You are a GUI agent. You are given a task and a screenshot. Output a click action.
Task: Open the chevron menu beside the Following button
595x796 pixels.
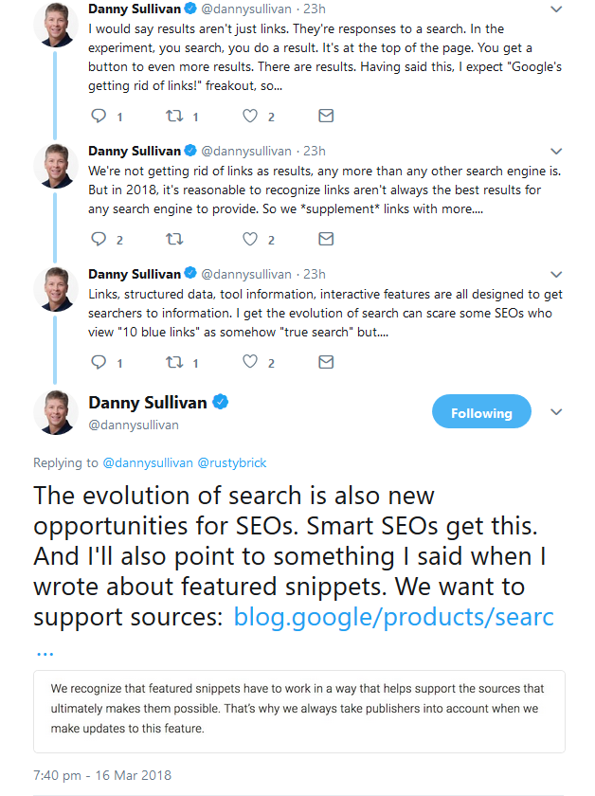[x=556, y=411]
